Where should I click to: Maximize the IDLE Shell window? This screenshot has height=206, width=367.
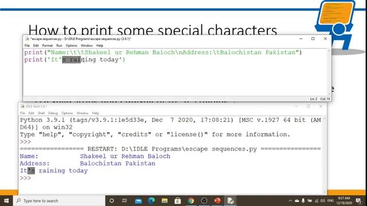pos(309,106)
